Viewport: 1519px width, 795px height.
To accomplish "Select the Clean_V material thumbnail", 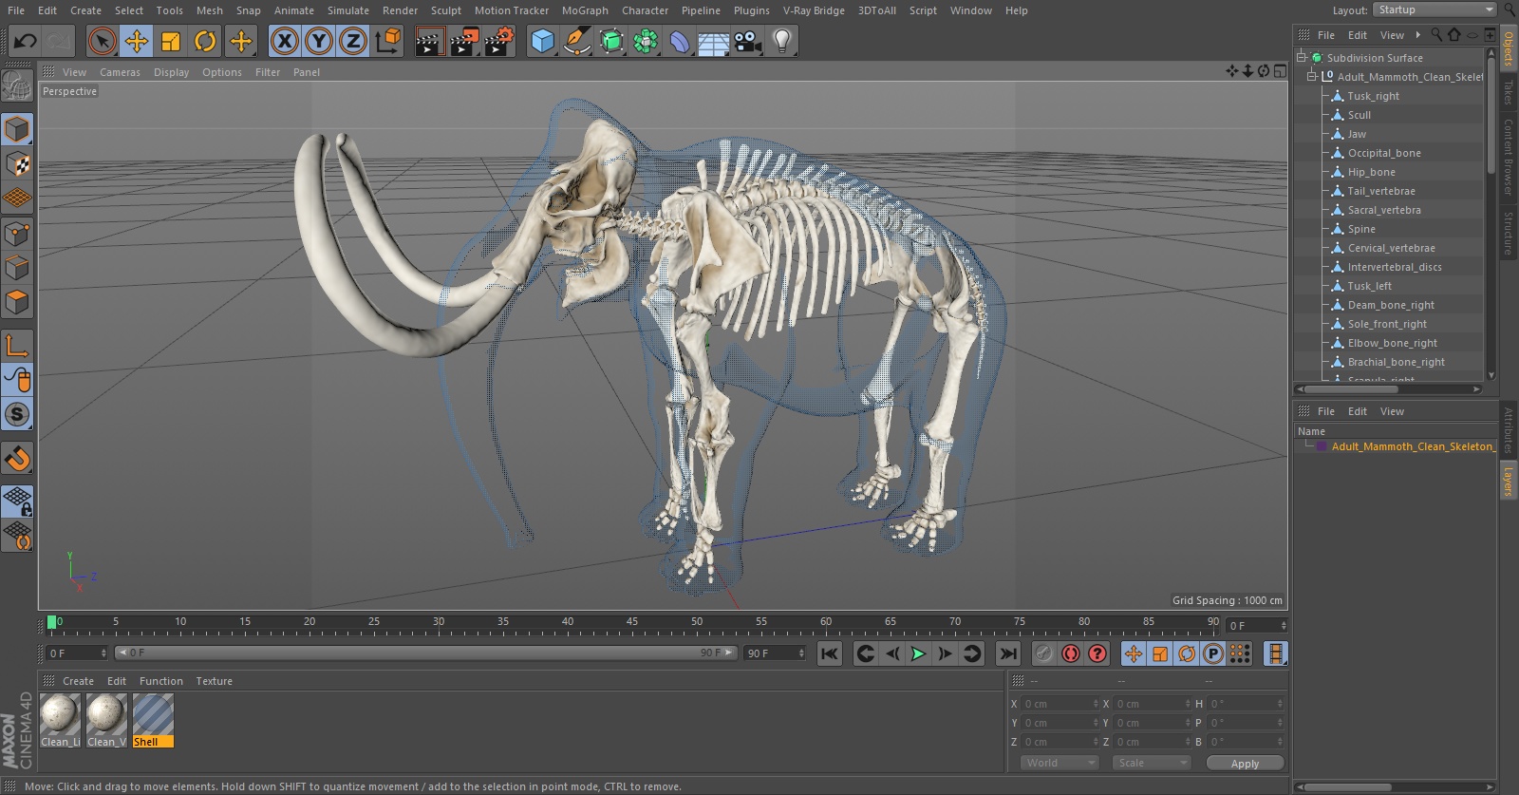I will coord(106,720).
